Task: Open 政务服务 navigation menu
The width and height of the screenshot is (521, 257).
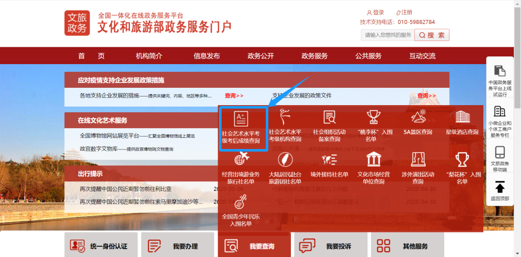Action: point(315,56)
